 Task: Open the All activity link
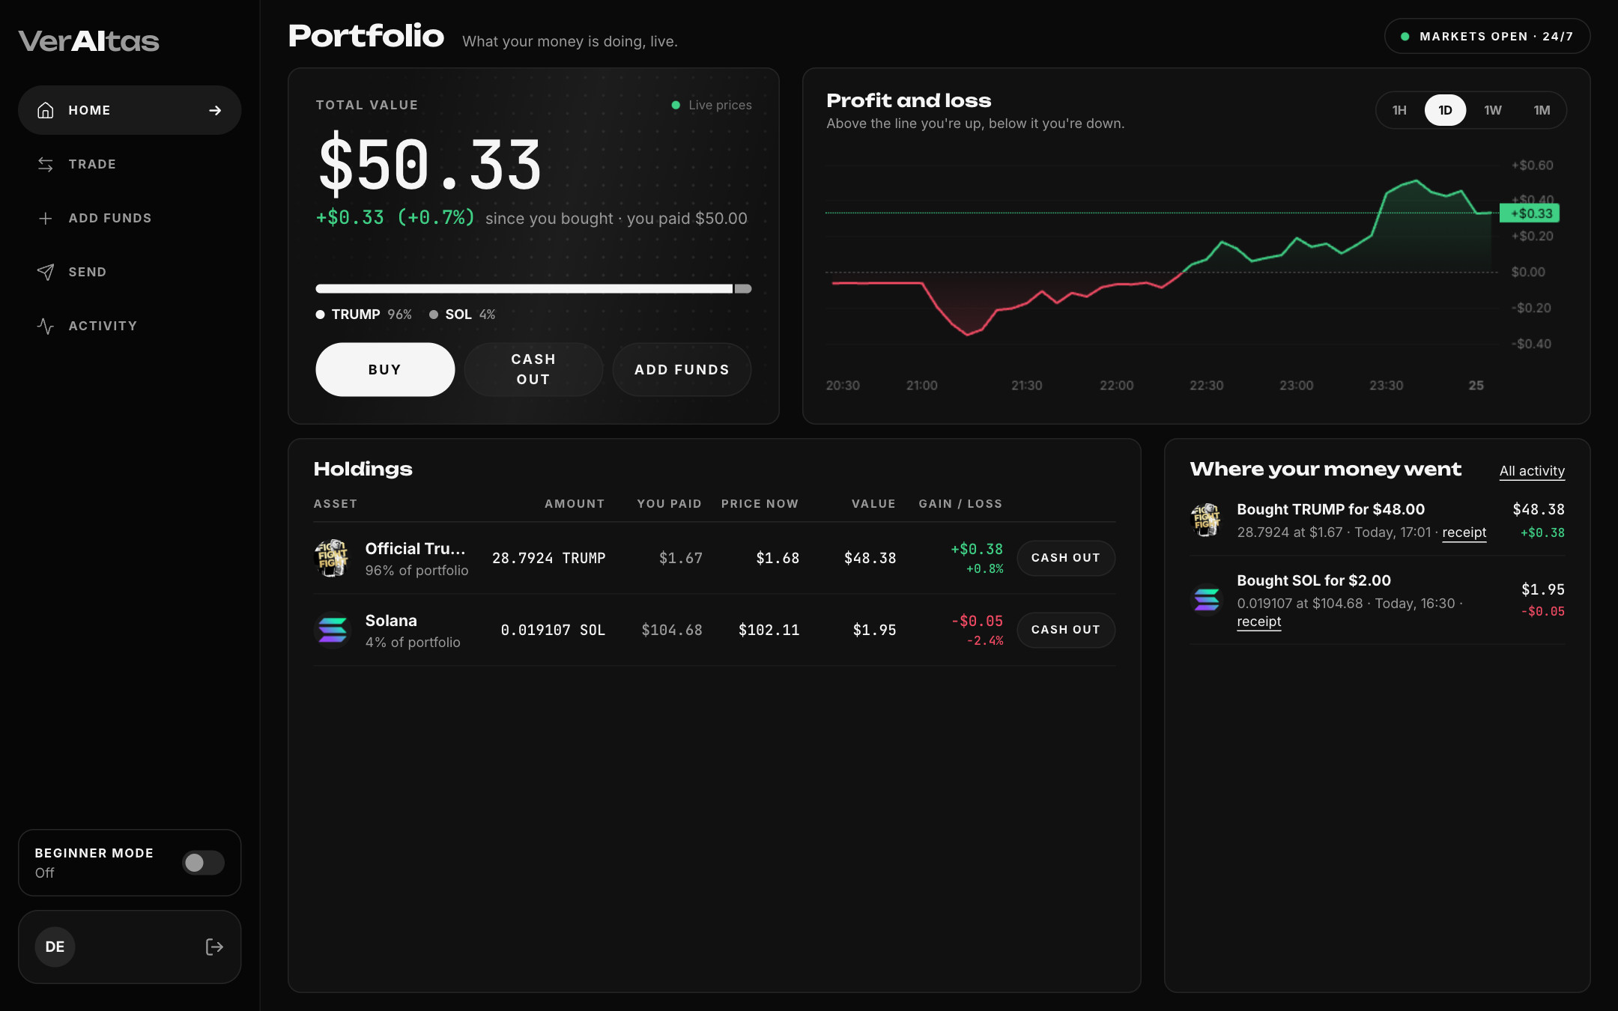(x=1532, y=471)
